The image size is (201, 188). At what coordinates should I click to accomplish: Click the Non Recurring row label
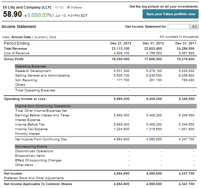click(26, 80)
